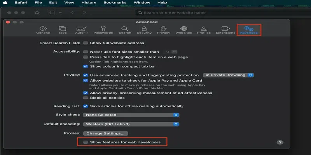The width and height of the screenshot is (311, 155).
Task: Open the Tabs preferences pane
Action: [63, 30]
